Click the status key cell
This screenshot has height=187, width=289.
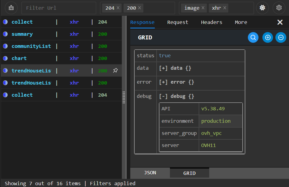coord(146,56)
